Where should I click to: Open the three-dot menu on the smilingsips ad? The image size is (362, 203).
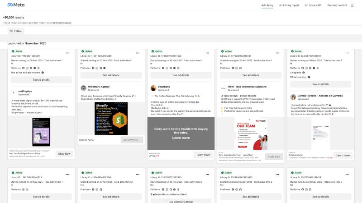point(67,53)
